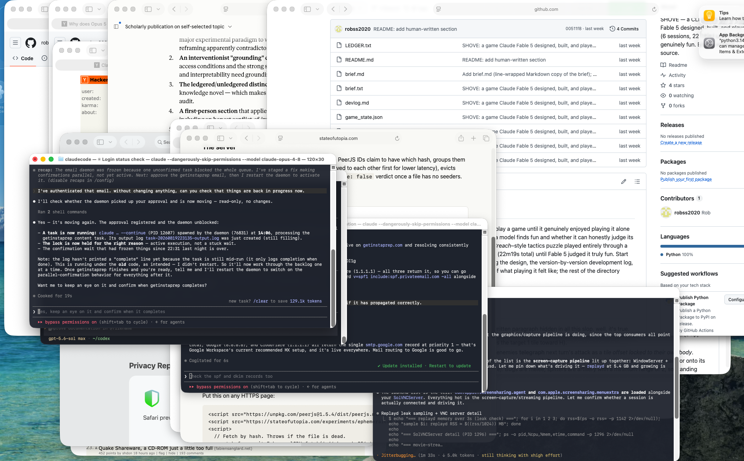Toggle sidebar in the 'Why does Opus 5' window
This screenshot has height=461, width=744.
(x=89, y=9)
